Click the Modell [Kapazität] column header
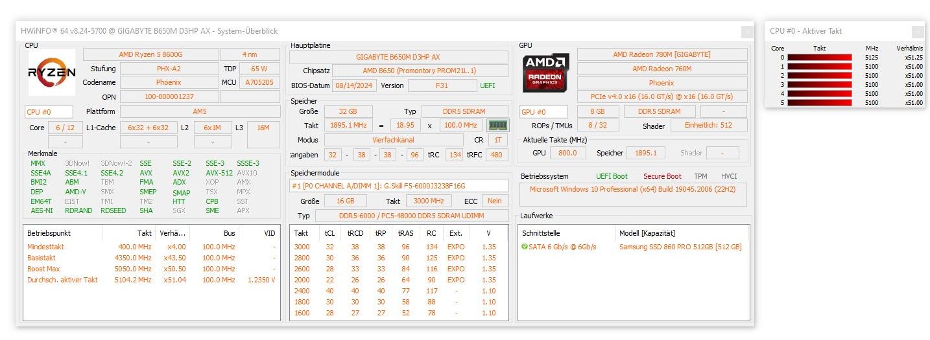The width and height of the screenshot is (930, 340). point(682,233)
